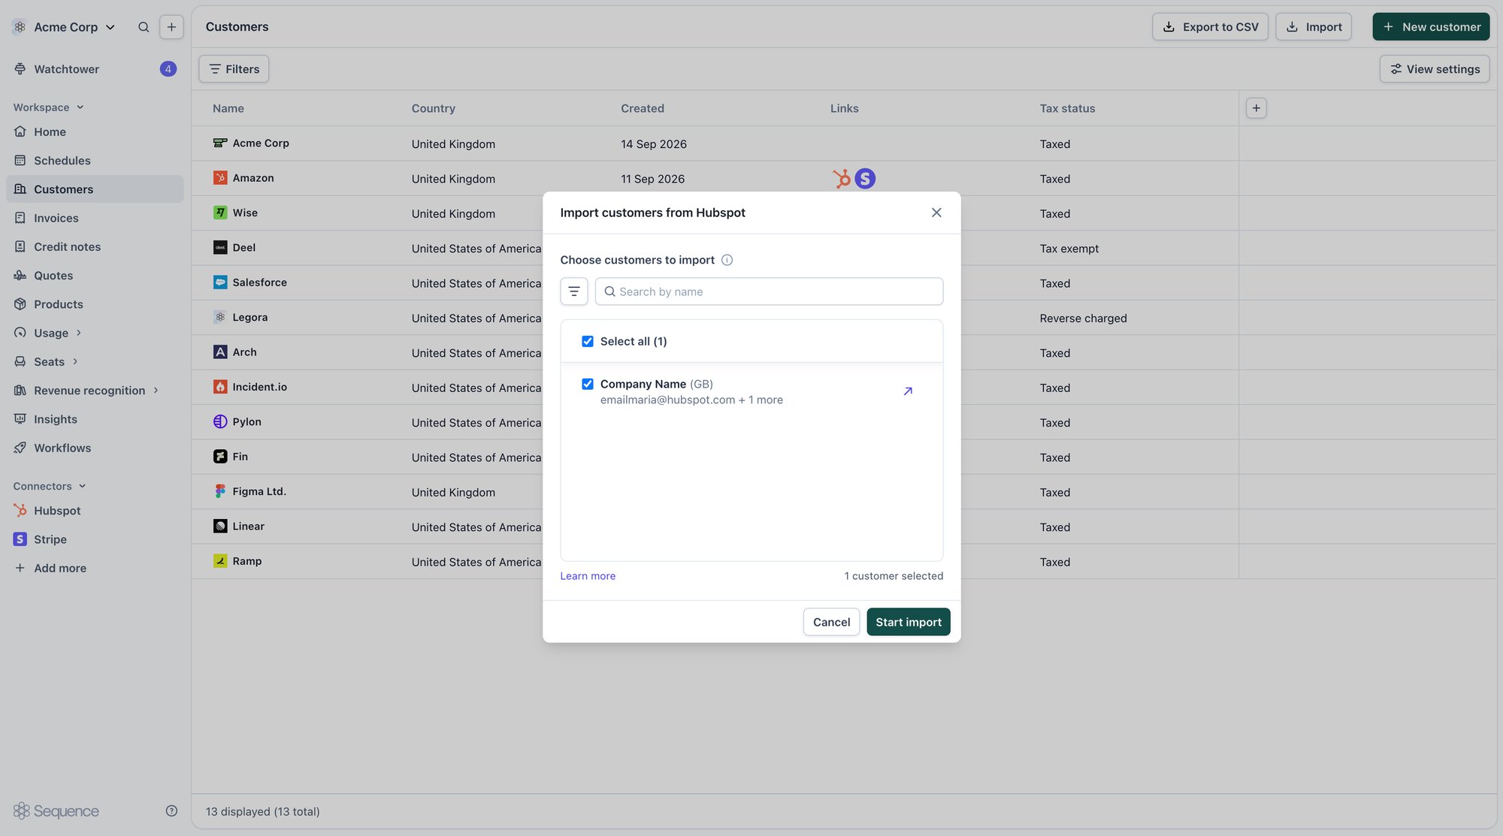Cancel the Hubspot import dialog
This screenshot has width=1503, height=836.
pos(831,622)
